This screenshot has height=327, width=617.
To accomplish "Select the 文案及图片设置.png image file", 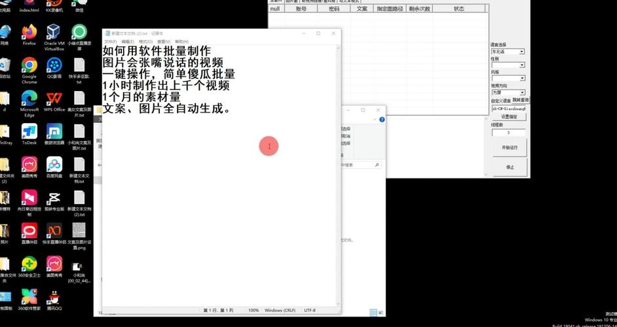I will click(x=79, y=231).
